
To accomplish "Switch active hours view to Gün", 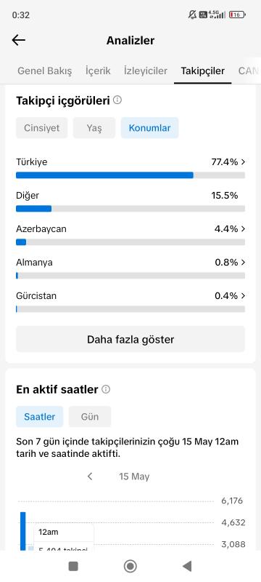I will [90, 416].
